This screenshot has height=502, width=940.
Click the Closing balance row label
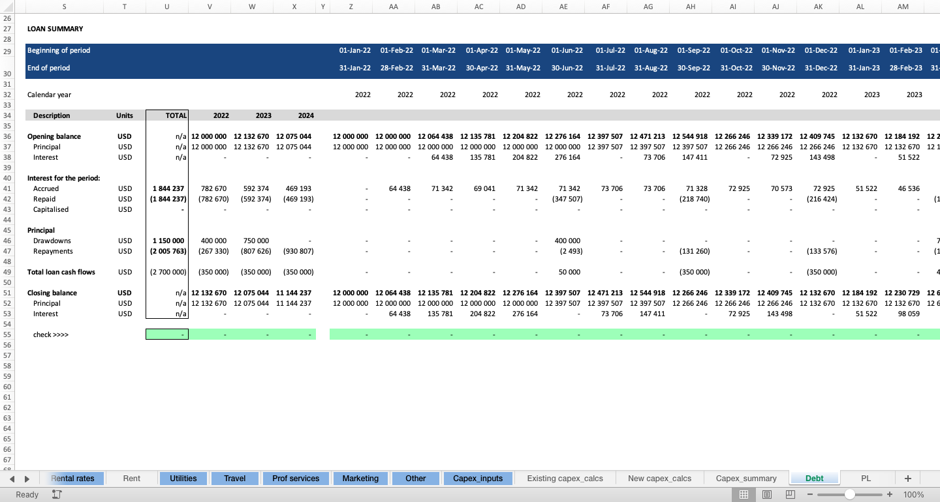[52, 293]
